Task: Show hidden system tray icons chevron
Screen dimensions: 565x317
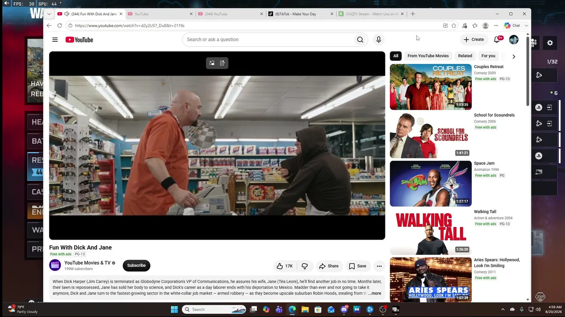Action: click(502, 310)
